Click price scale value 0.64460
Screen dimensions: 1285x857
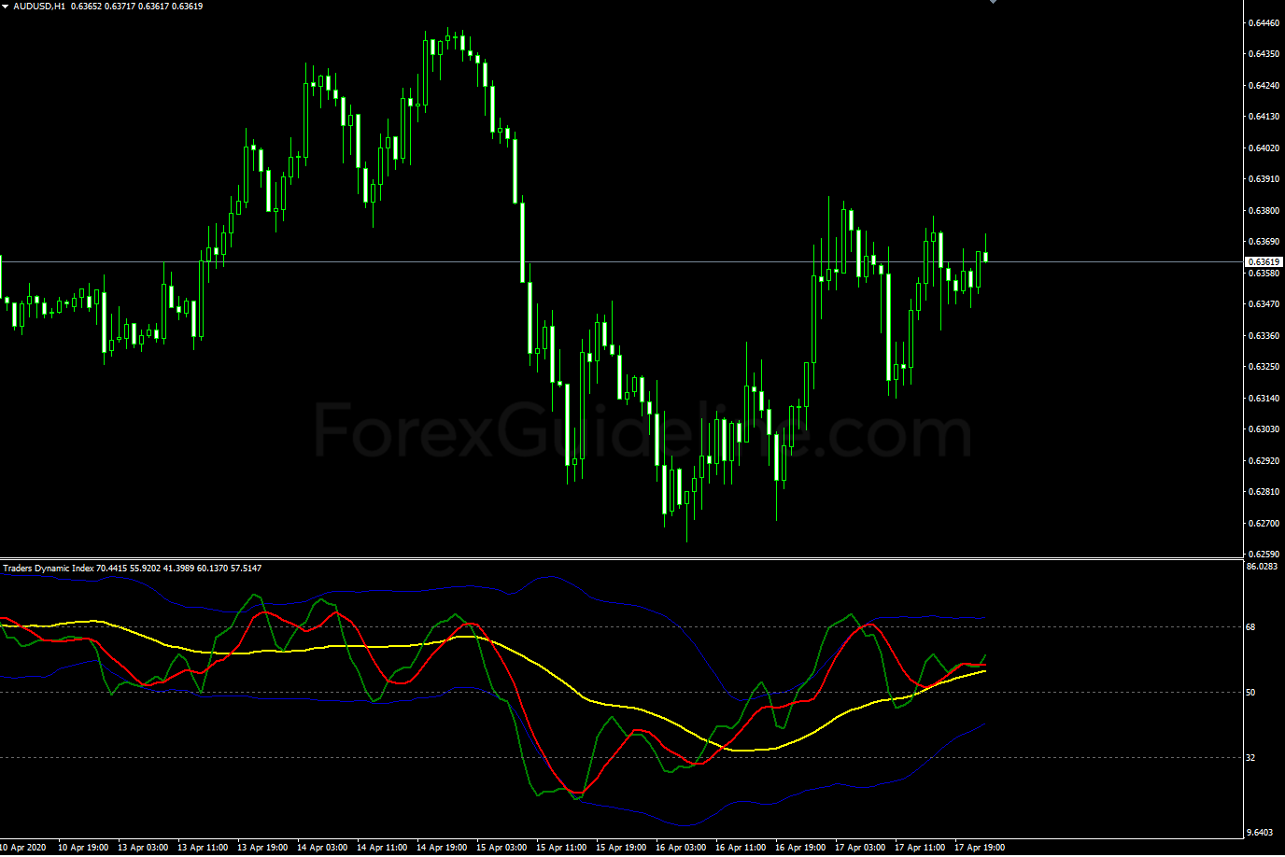pos(1264,22)
